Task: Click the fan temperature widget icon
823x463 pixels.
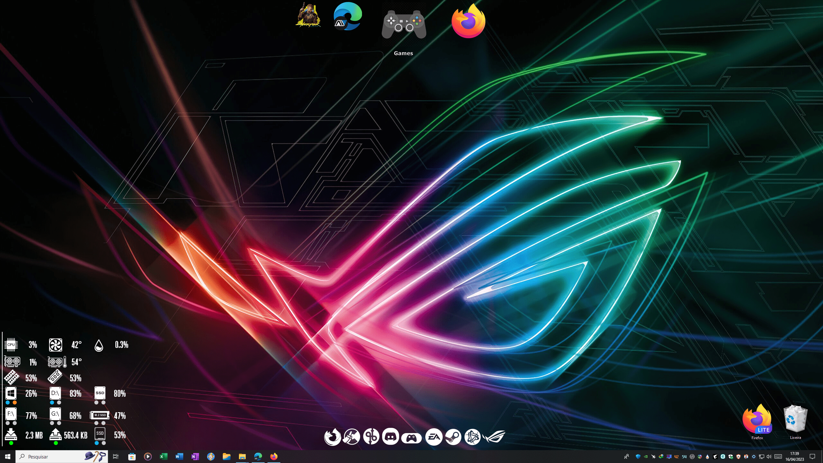Action: pyautogui.click(x=55, y=345)
